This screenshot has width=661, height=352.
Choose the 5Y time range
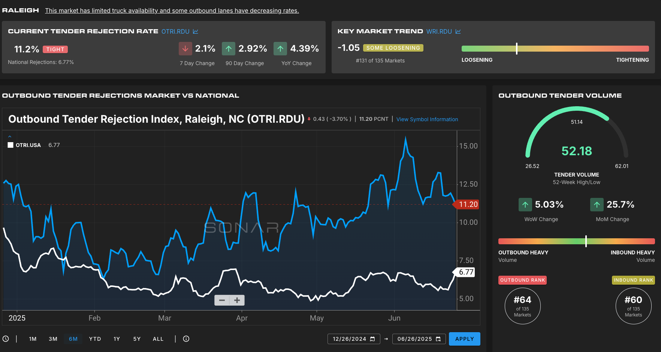(x=137, y=339)
